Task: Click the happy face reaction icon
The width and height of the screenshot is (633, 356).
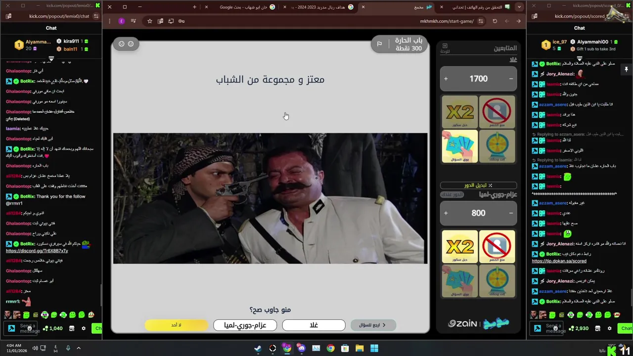Action: (131, 44)
